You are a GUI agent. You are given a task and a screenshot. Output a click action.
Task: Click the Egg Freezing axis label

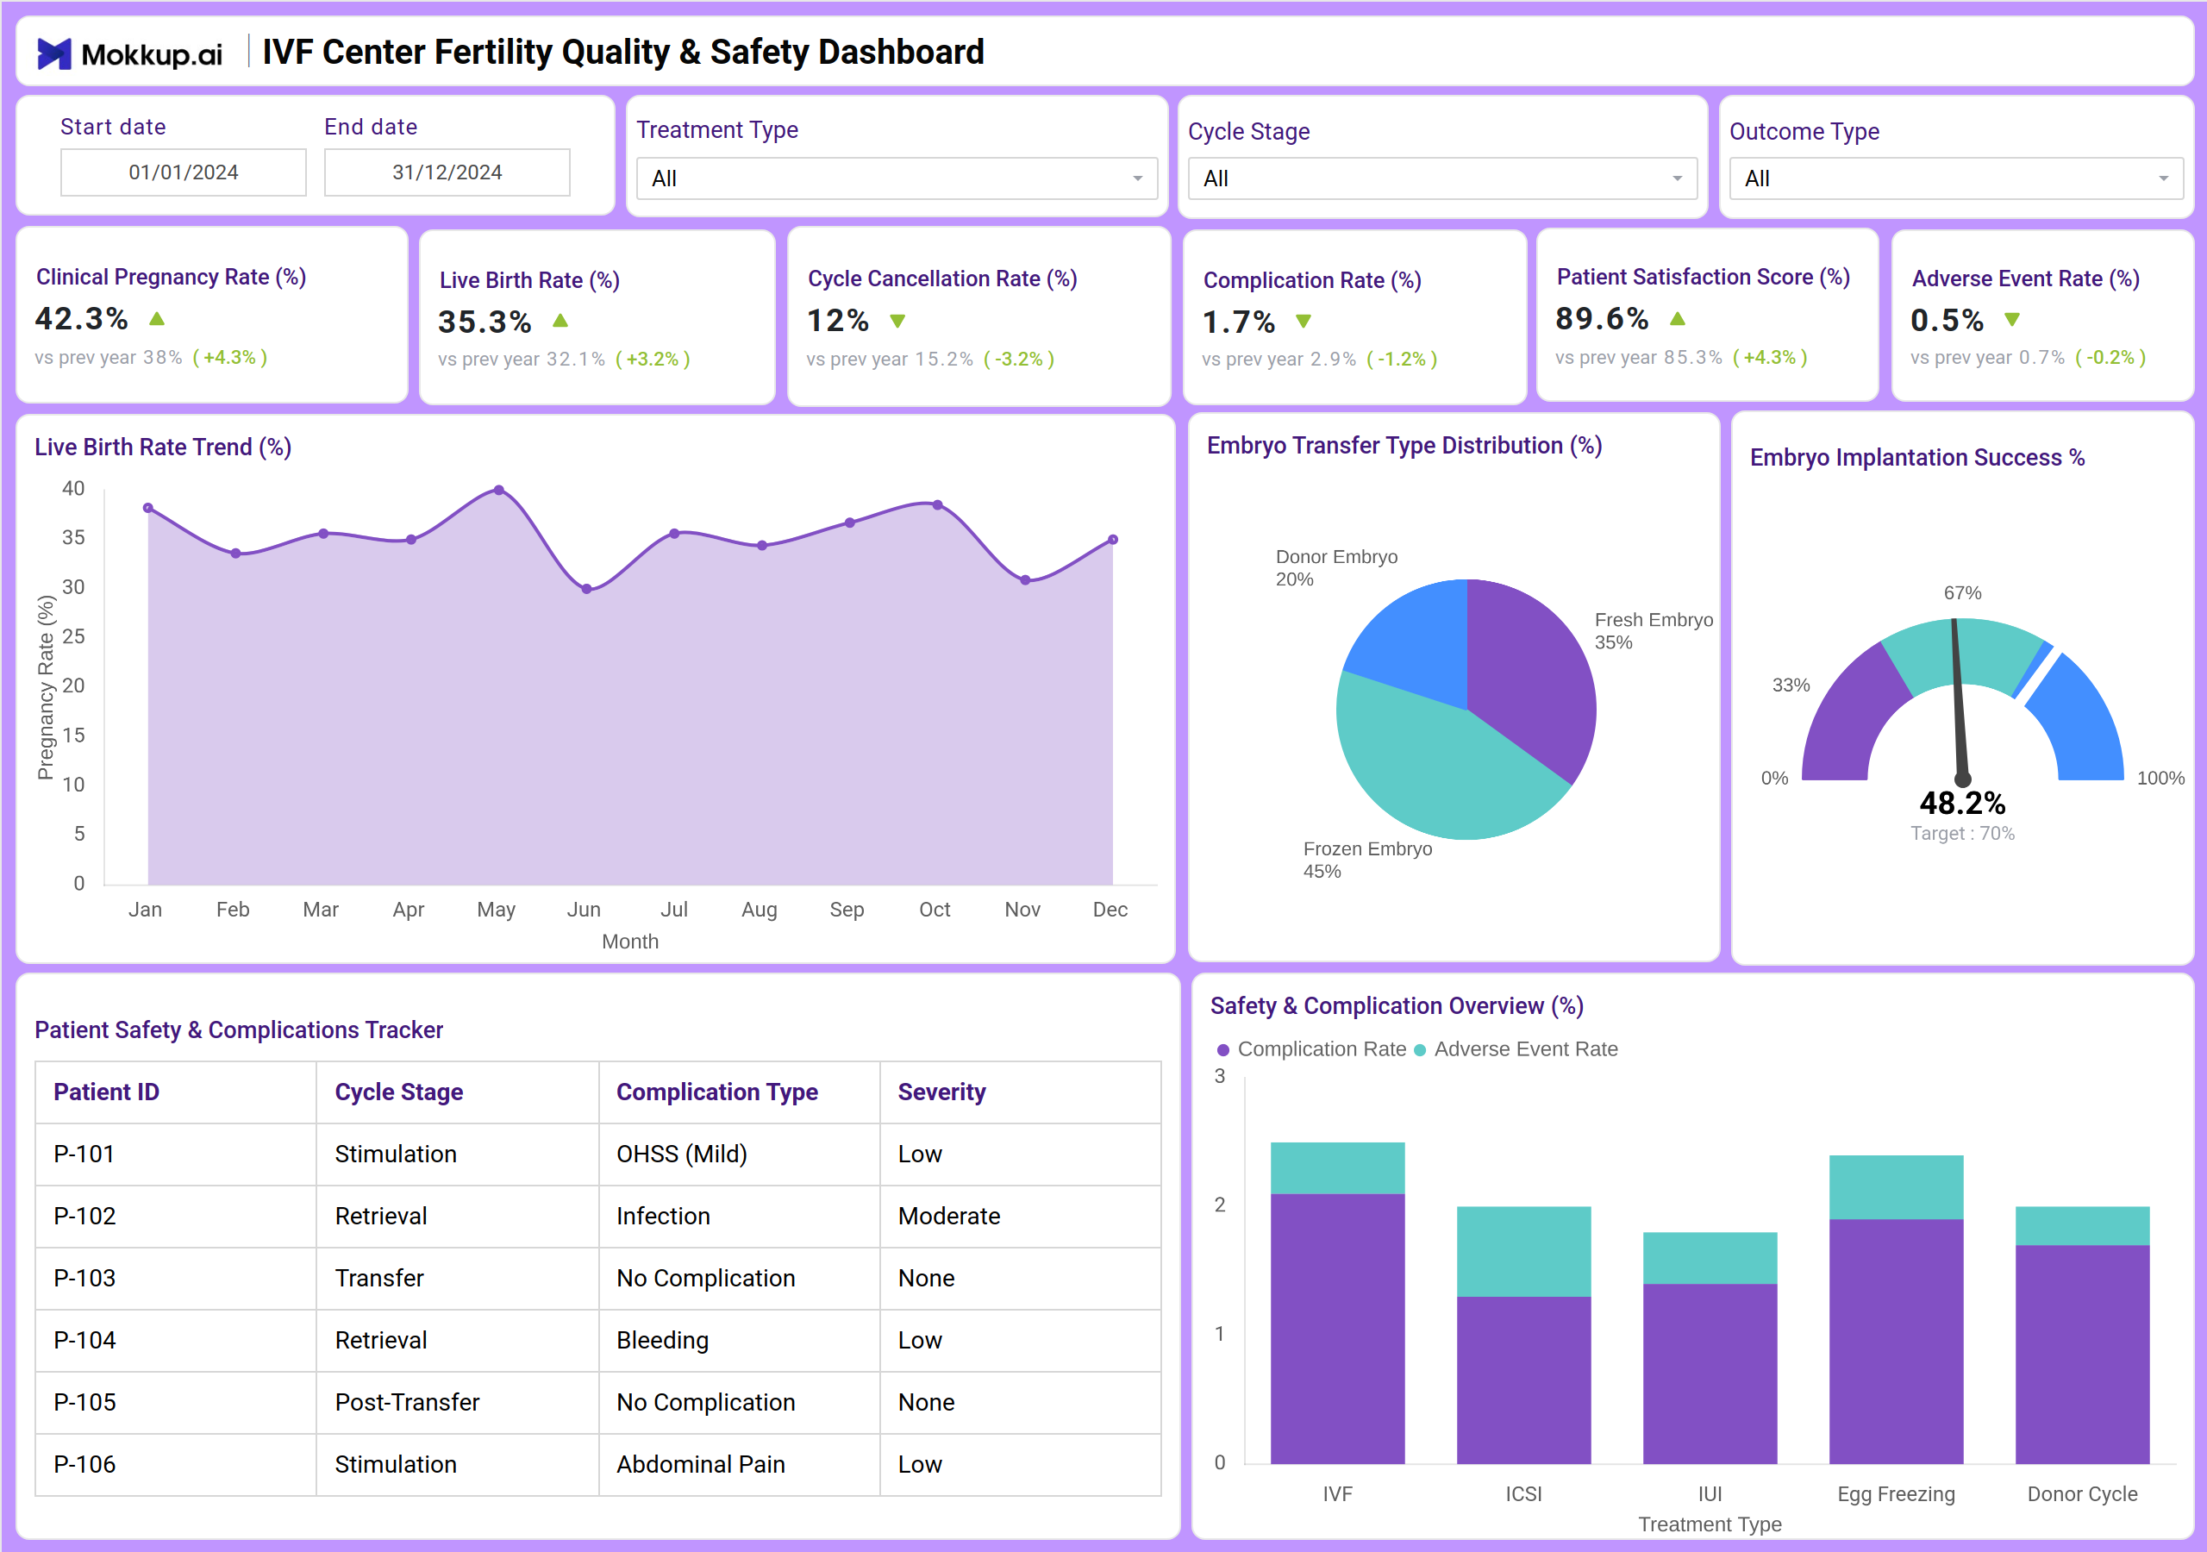point(1896,1494)
